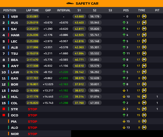Click the orange team color bar beside NOR

(8, 133)
